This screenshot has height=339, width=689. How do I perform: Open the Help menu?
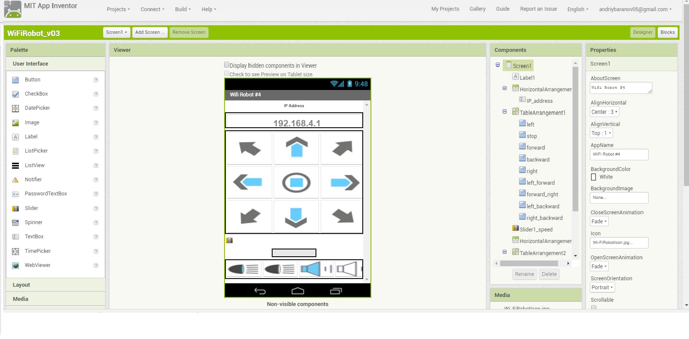pos(209,9)
